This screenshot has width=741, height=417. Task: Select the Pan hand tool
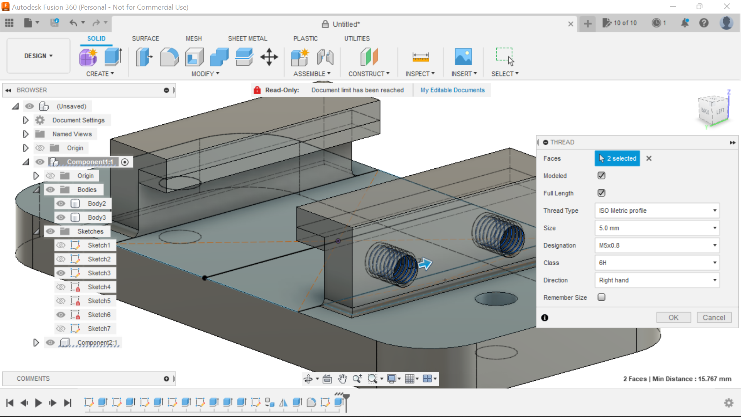(342, 379)
